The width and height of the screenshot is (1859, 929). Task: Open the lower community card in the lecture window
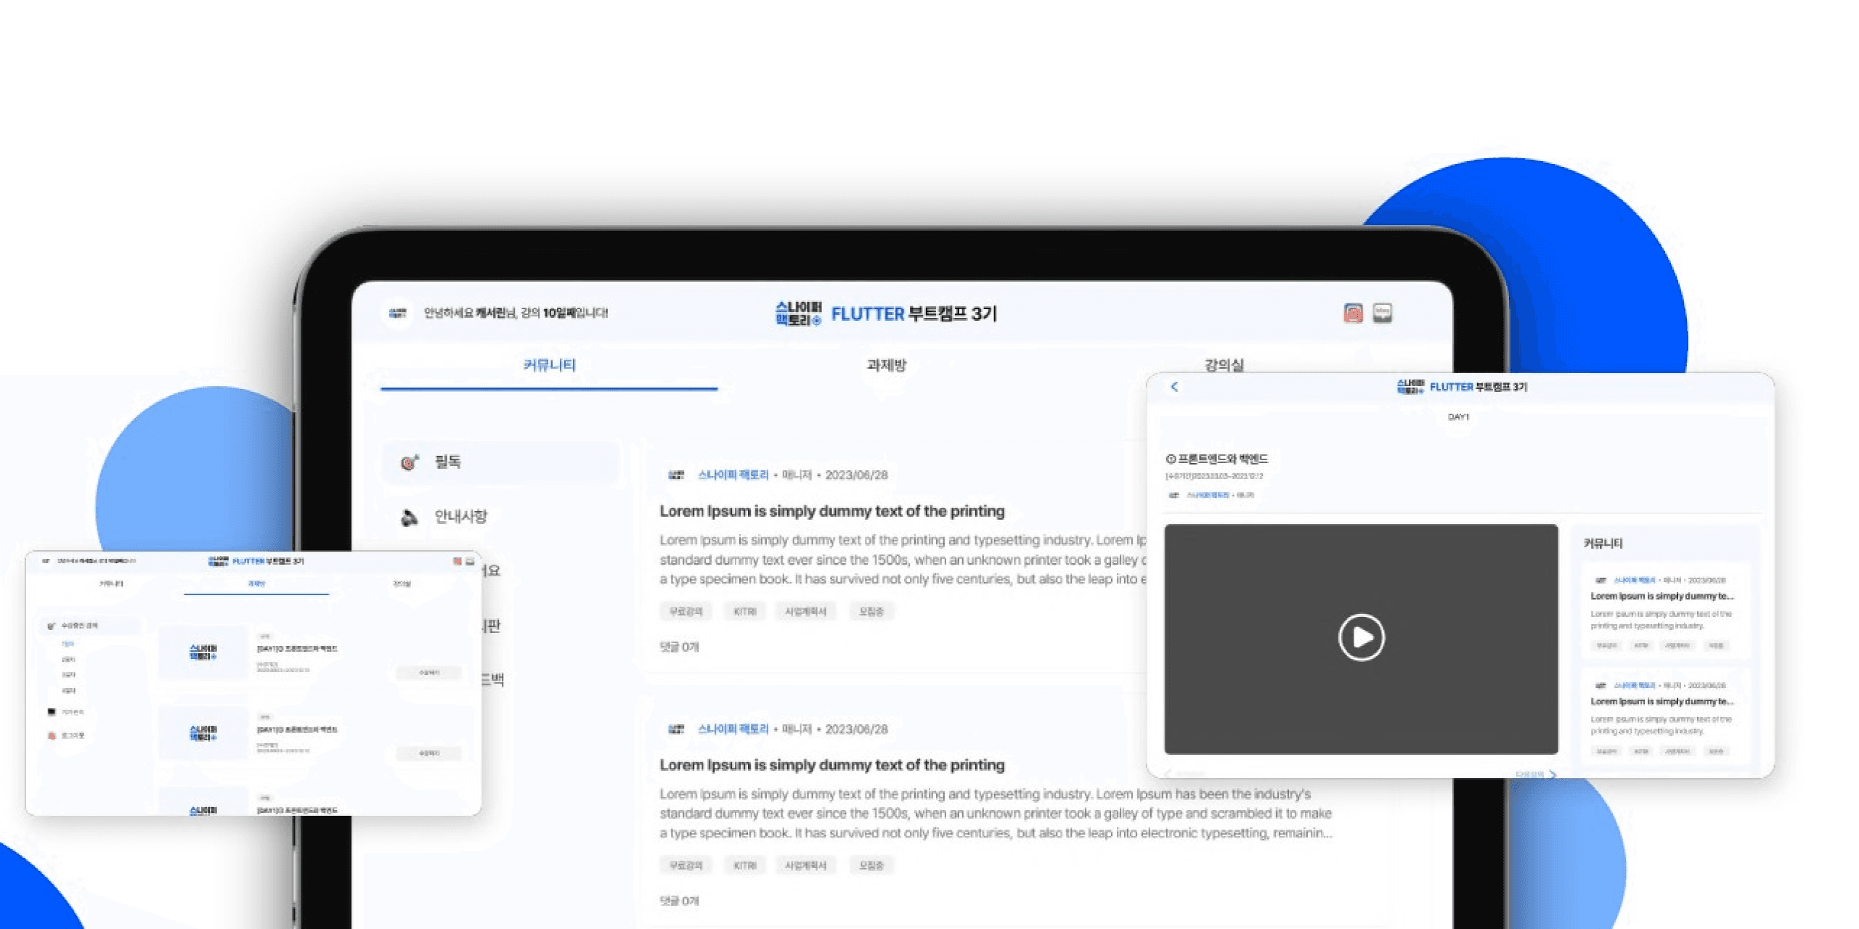click(x=1664, y=716)
